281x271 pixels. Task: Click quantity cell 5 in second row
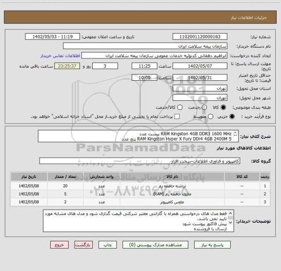[x=65, y=194]
